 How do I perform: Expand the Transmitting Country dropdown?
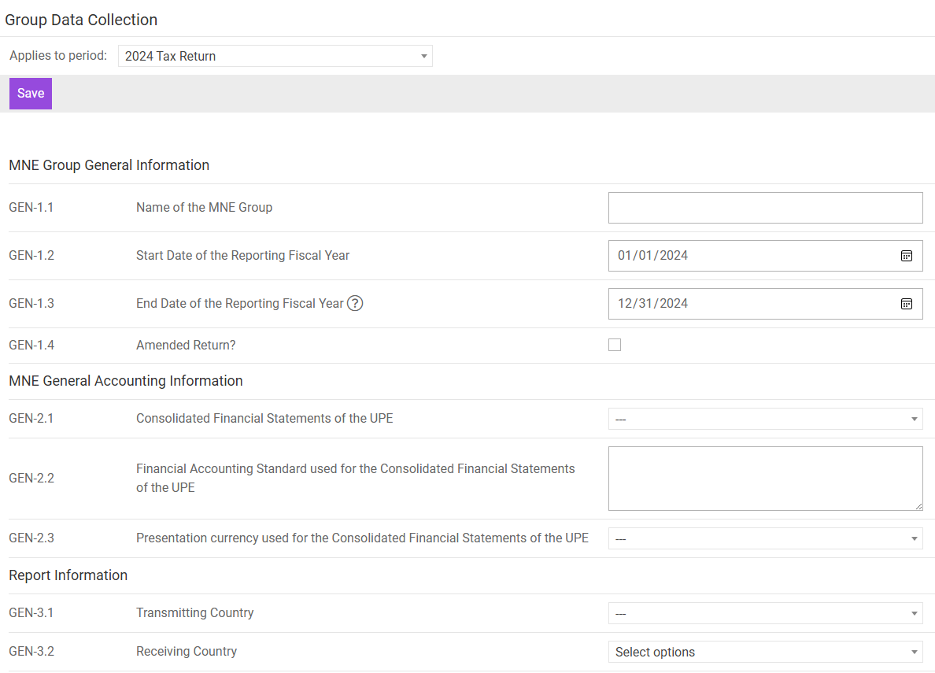pos(765,613)
